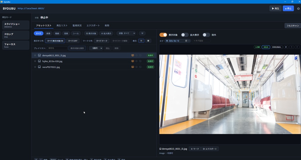This screenshot has height=160, width=301.
Task: Enable the 除外 switch
Action: [206, 35]
